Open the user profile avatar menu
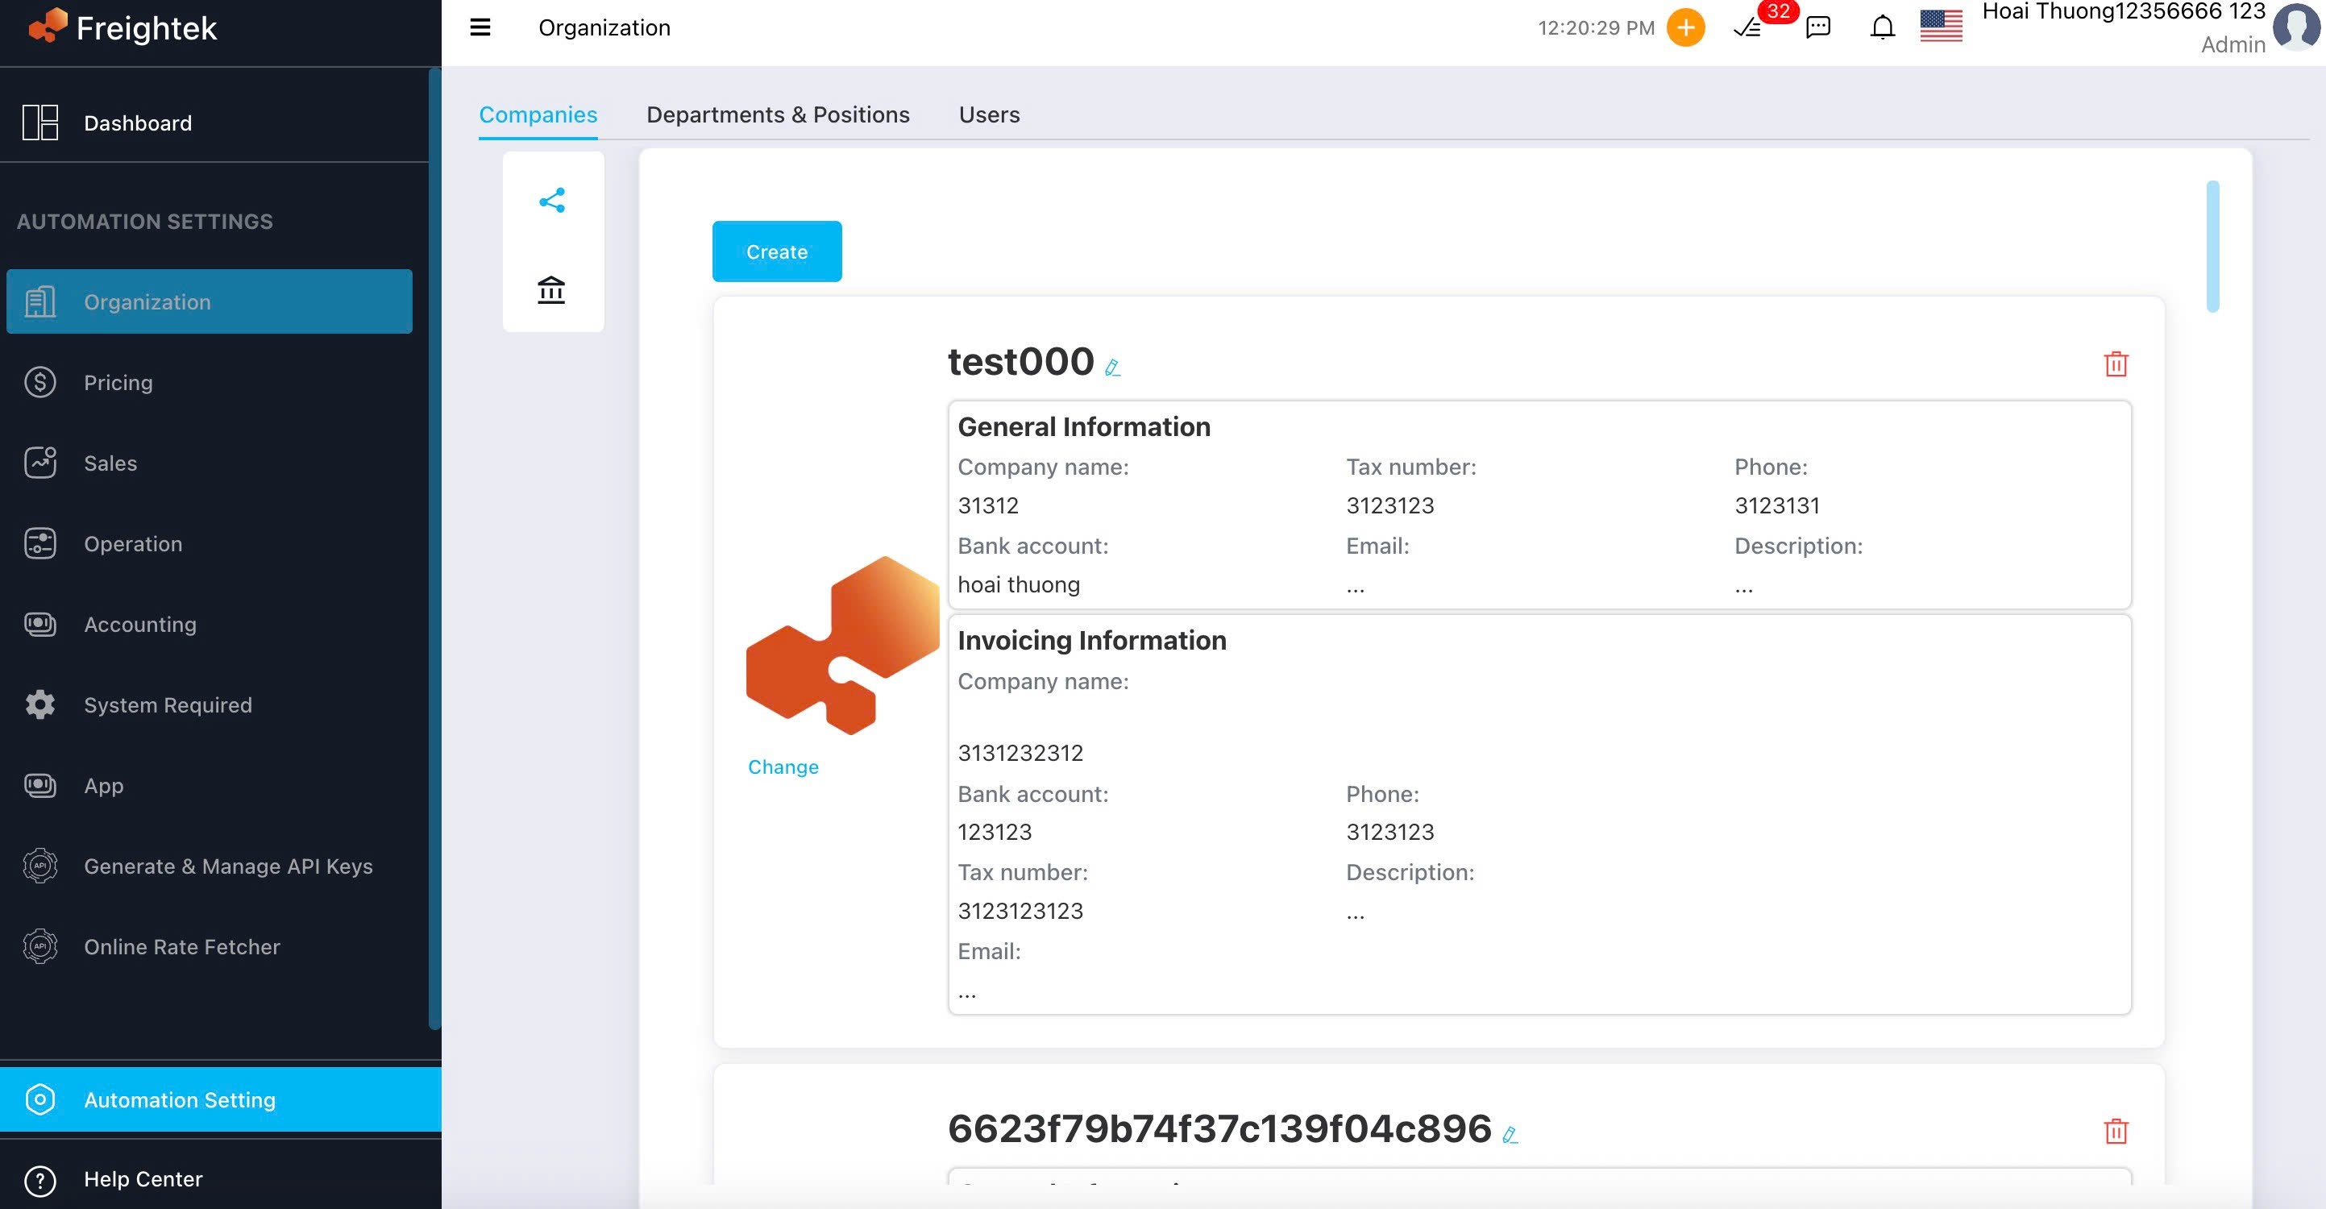This screenshot has height=1209, width=2326. (x=2295, y=27)
